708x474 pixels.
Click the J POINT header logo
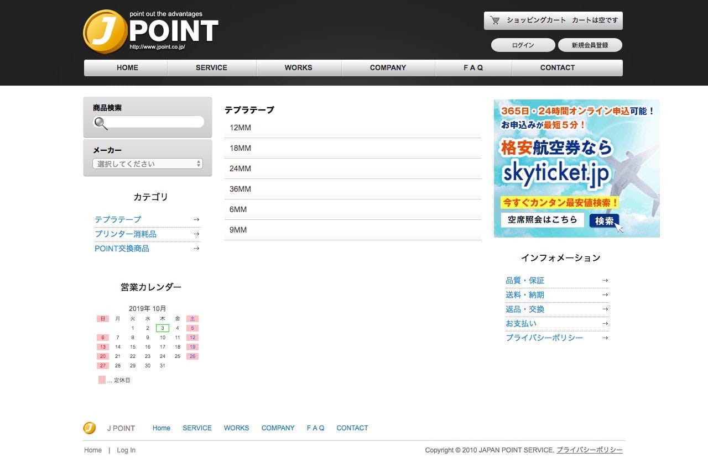click(149, 30)
